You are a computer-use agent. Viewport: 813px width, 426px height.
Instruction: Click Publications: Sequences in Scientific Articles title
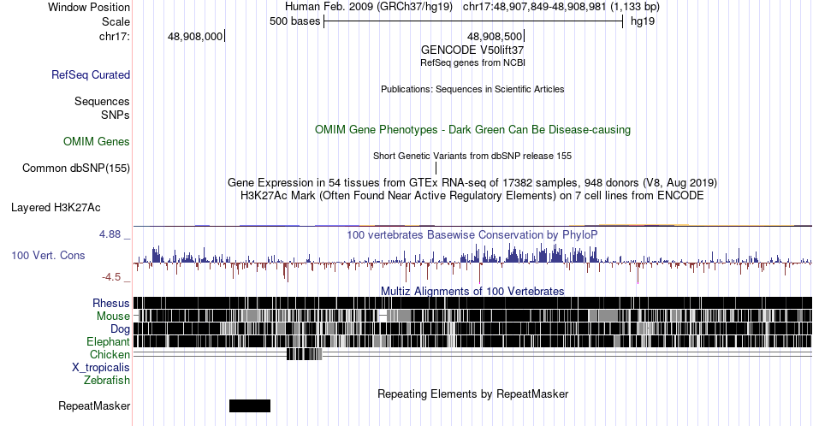(472, 89)
